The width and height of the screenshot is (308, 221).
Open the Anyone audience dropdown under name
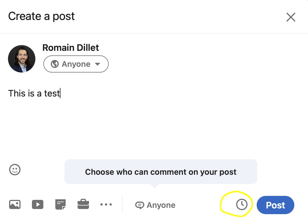click(76, 64)
